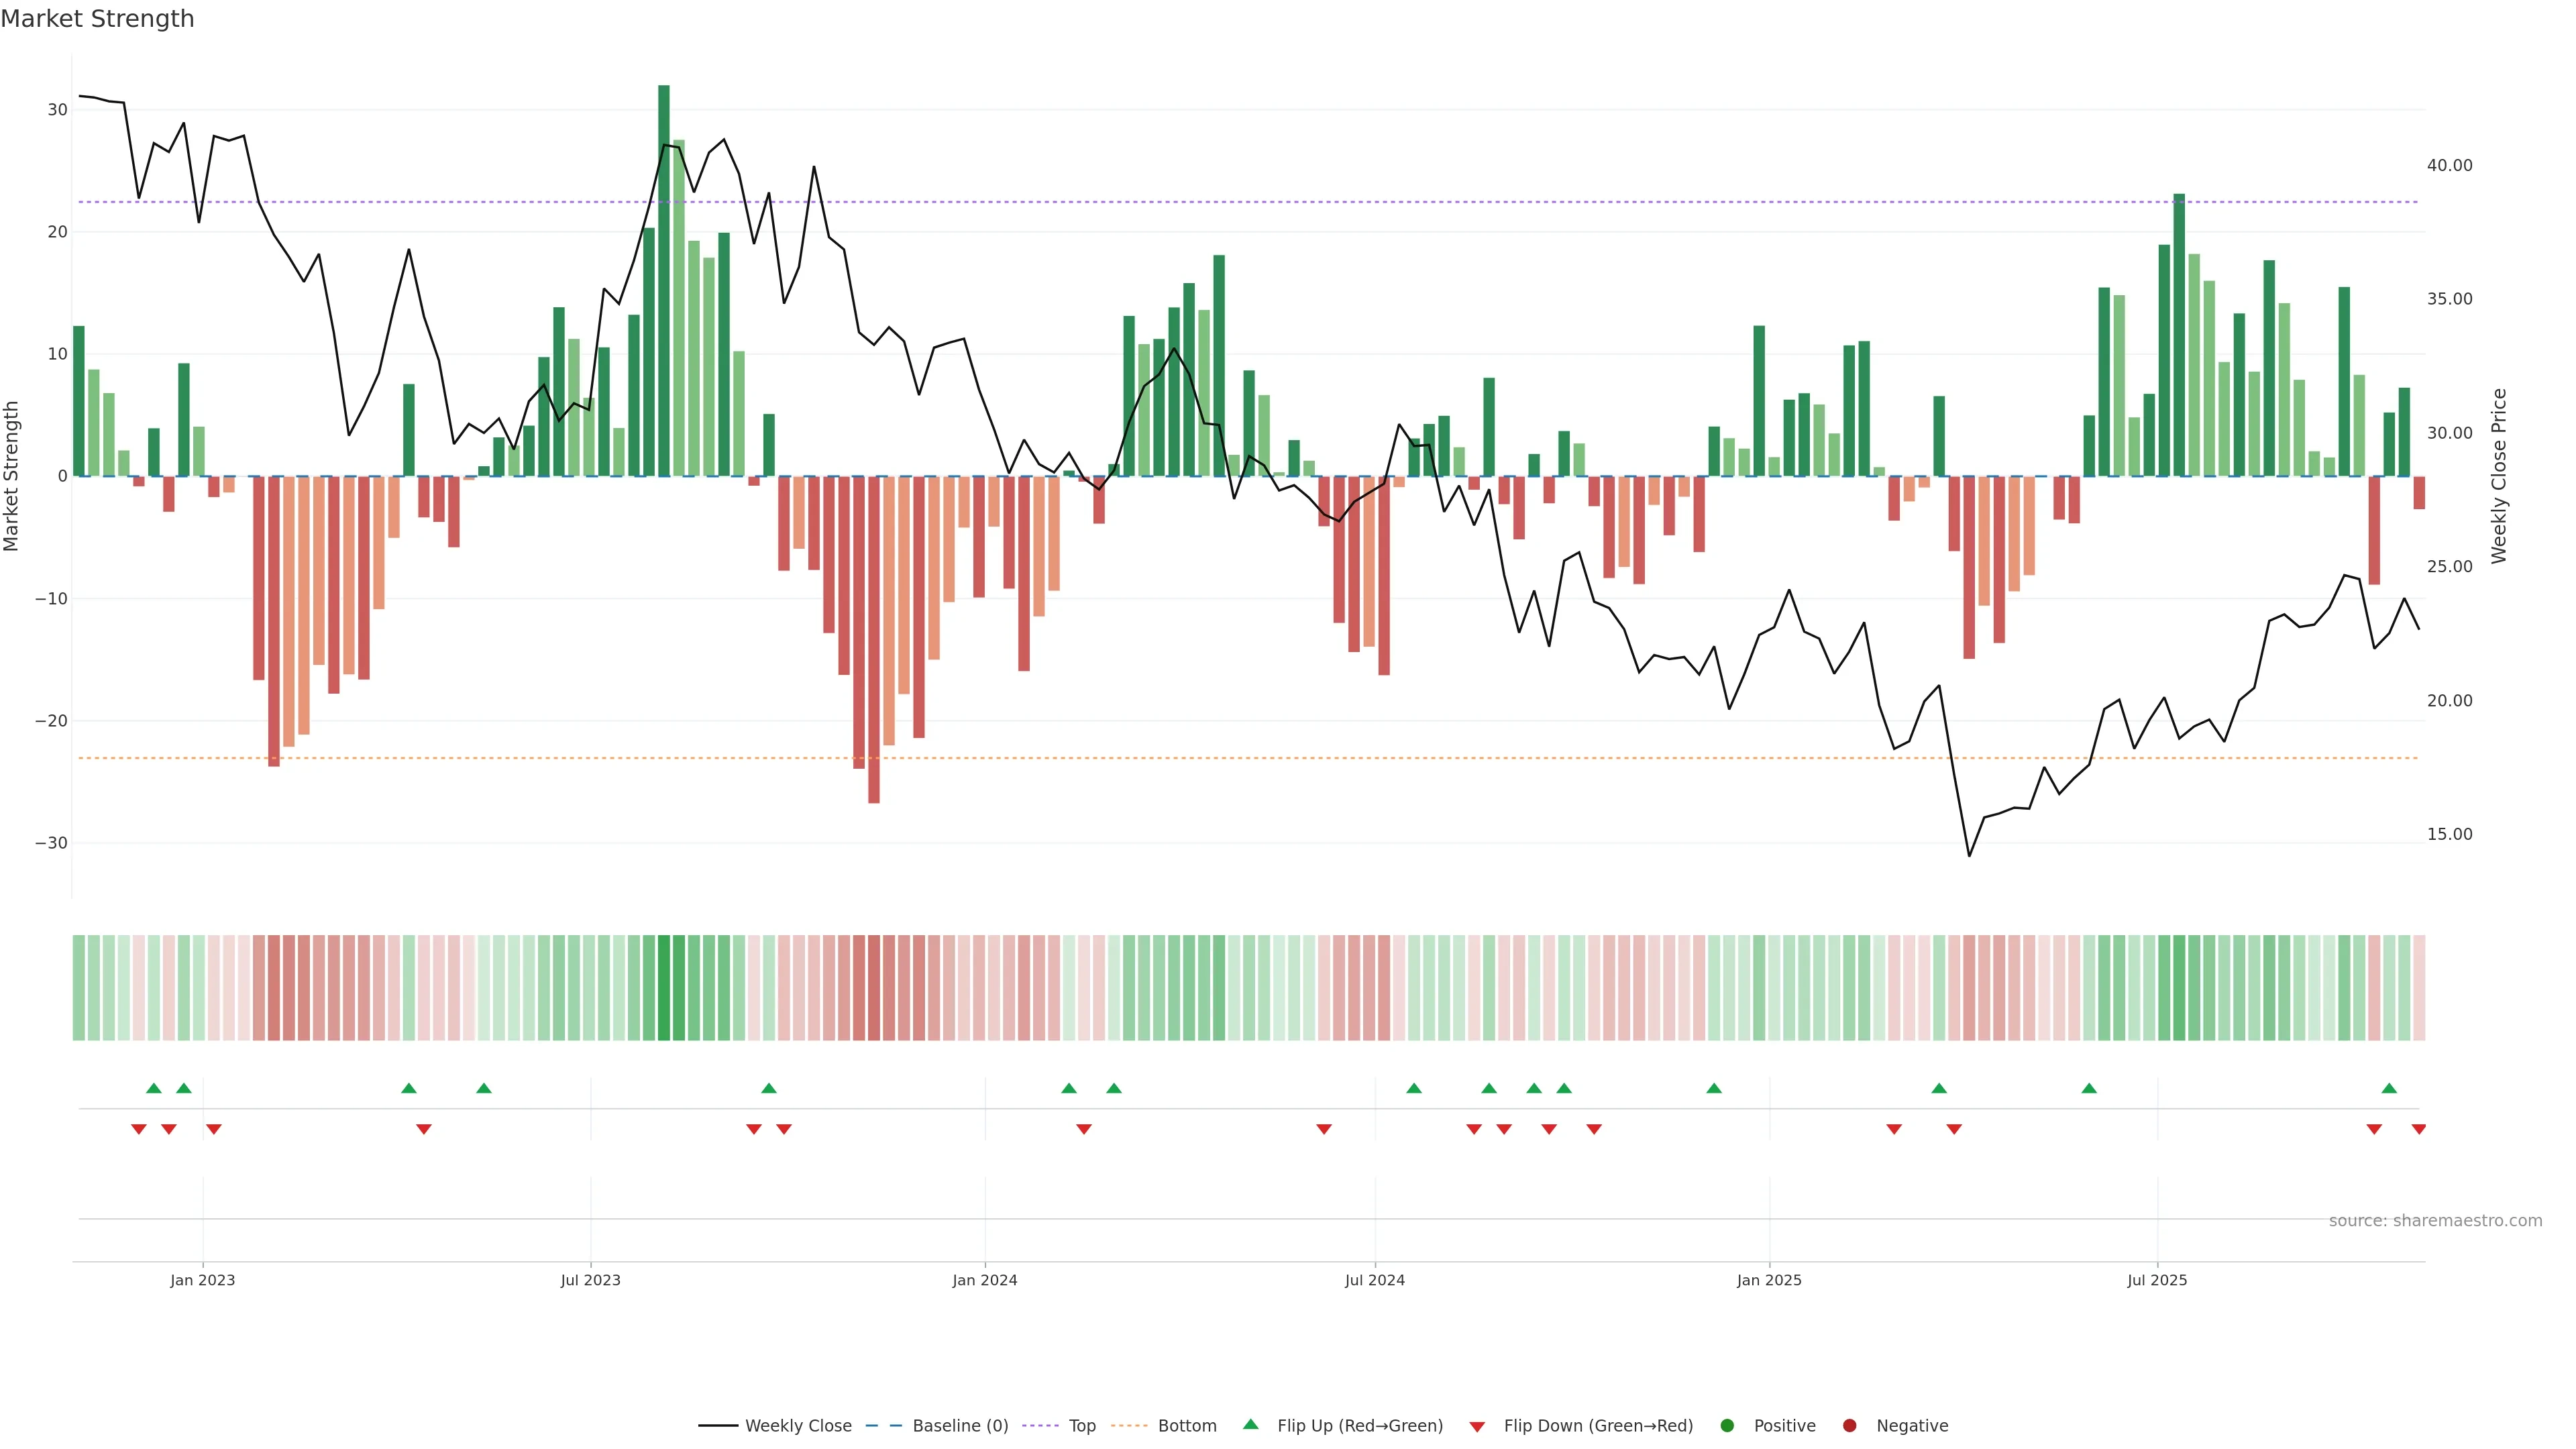Screen dimensions: 2576x1449
Task: Click the red Negative legend dot
Action: (x=1849, y=1426)
